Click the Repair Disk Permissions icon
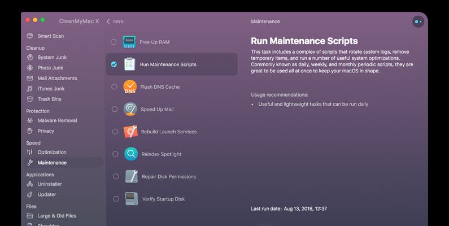 click(132, 176)
